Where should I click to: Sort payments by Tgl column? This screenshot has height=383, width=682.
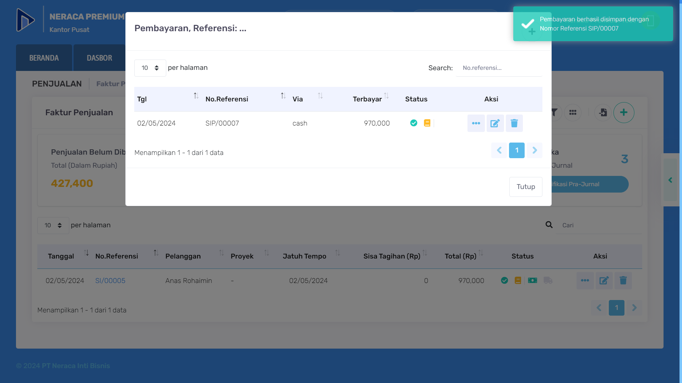point(196,96)
